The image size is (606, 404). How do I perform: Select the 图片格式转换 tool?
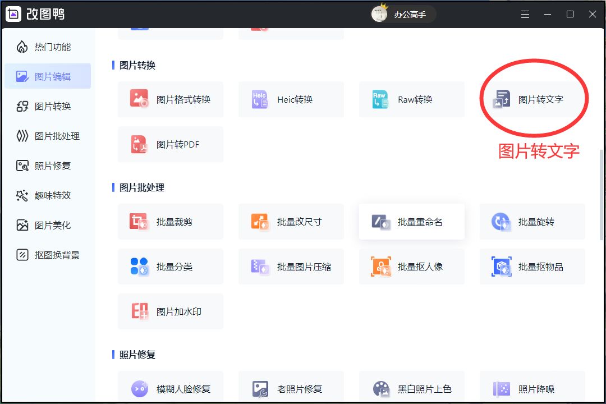(171, 99)
